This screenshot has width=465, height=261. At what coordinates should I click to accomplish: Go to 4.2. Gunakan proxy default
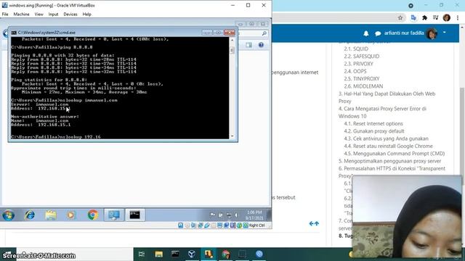374,131
